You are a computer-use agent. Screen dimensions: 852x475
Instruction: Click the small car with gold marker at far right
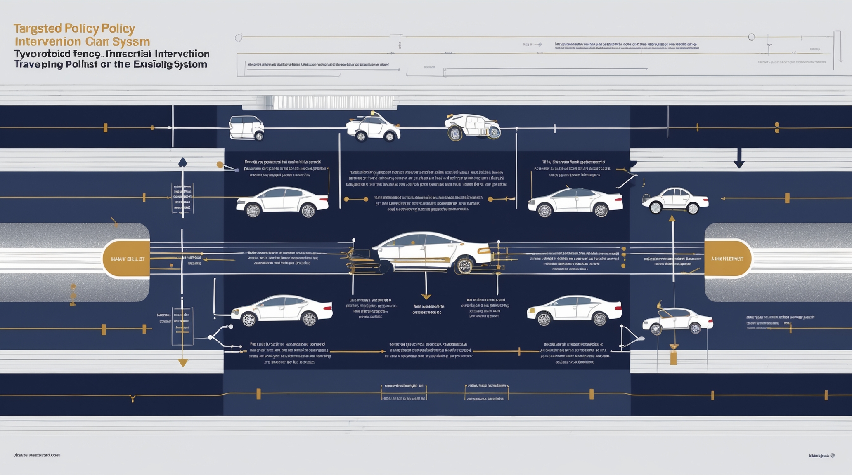(x=677, y=321)
